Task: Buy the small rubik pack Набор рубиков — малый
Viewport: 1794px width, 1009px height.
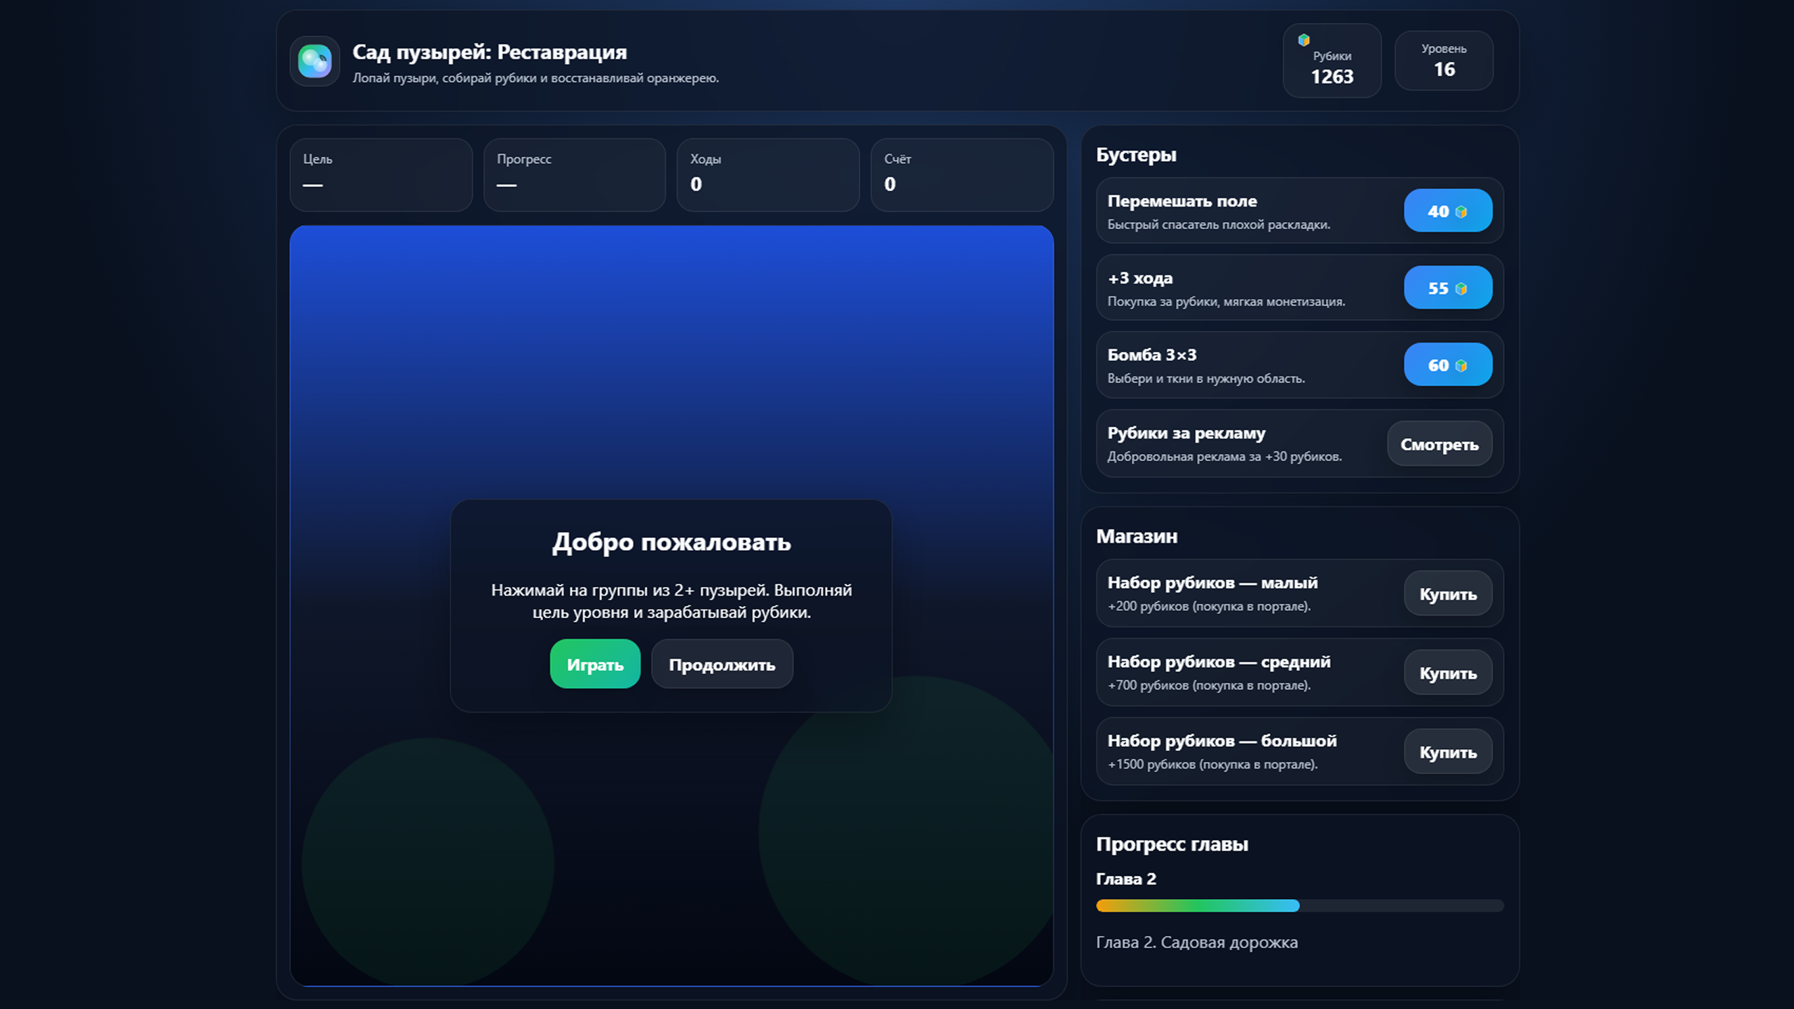Action: [x=1447, y=593]
